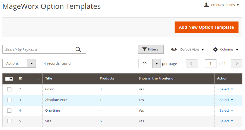This screenshot has height=130, width=245.
Task: Go to next page arrow
Action: coord(237,63)
